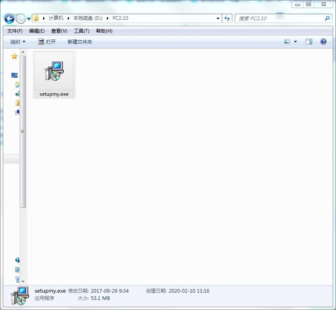Open the 文件(F) menu
336x310 pixels.
tap(15, 31)
